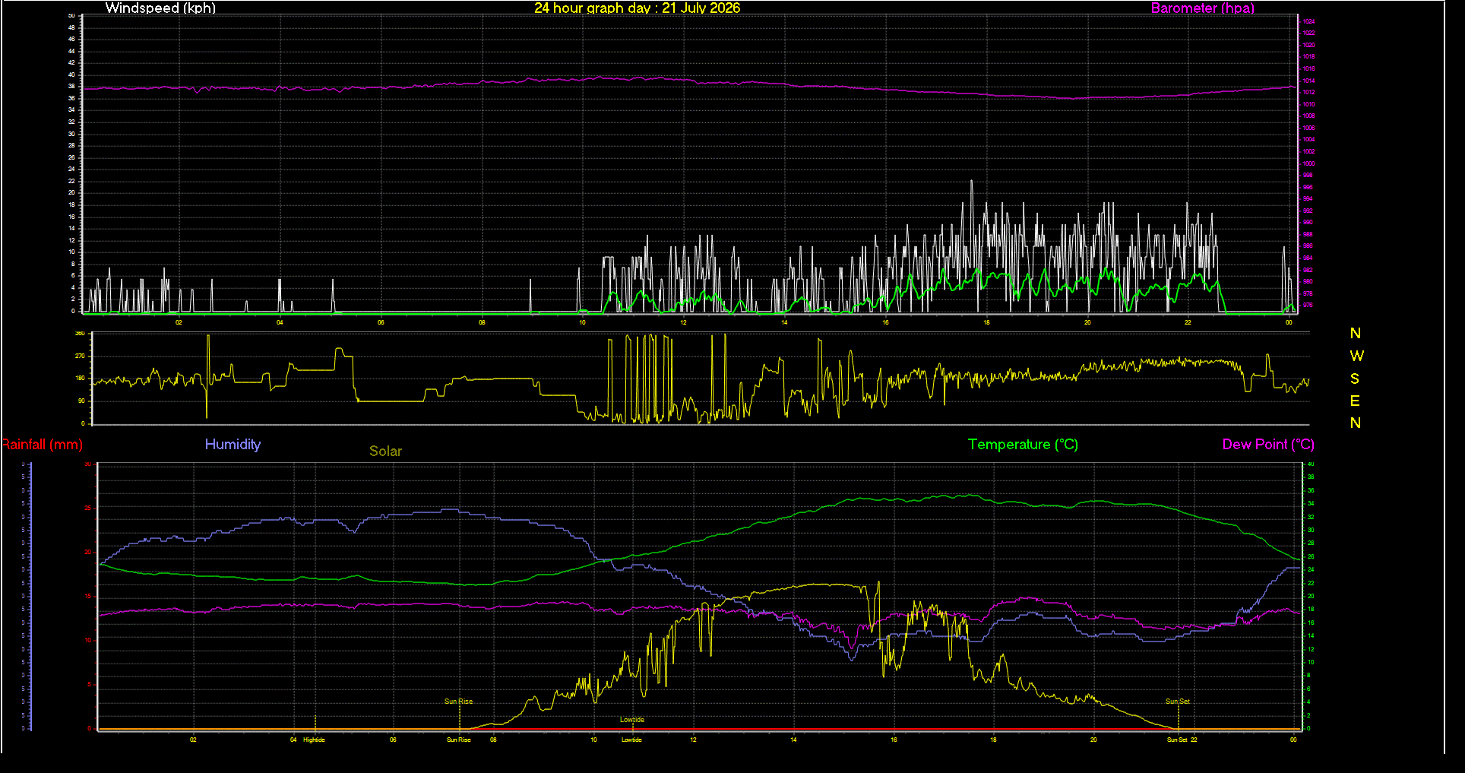Image resolution: width=1465 pixels, height=773 pixels.
Task: Click 'Sun Set' label inside the lower chart
Action: click(1178, 702)
